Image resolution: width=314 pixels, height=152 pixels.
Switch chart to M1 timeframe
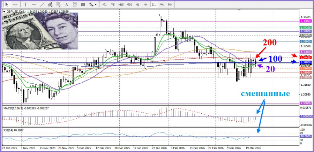pos(104,5)
